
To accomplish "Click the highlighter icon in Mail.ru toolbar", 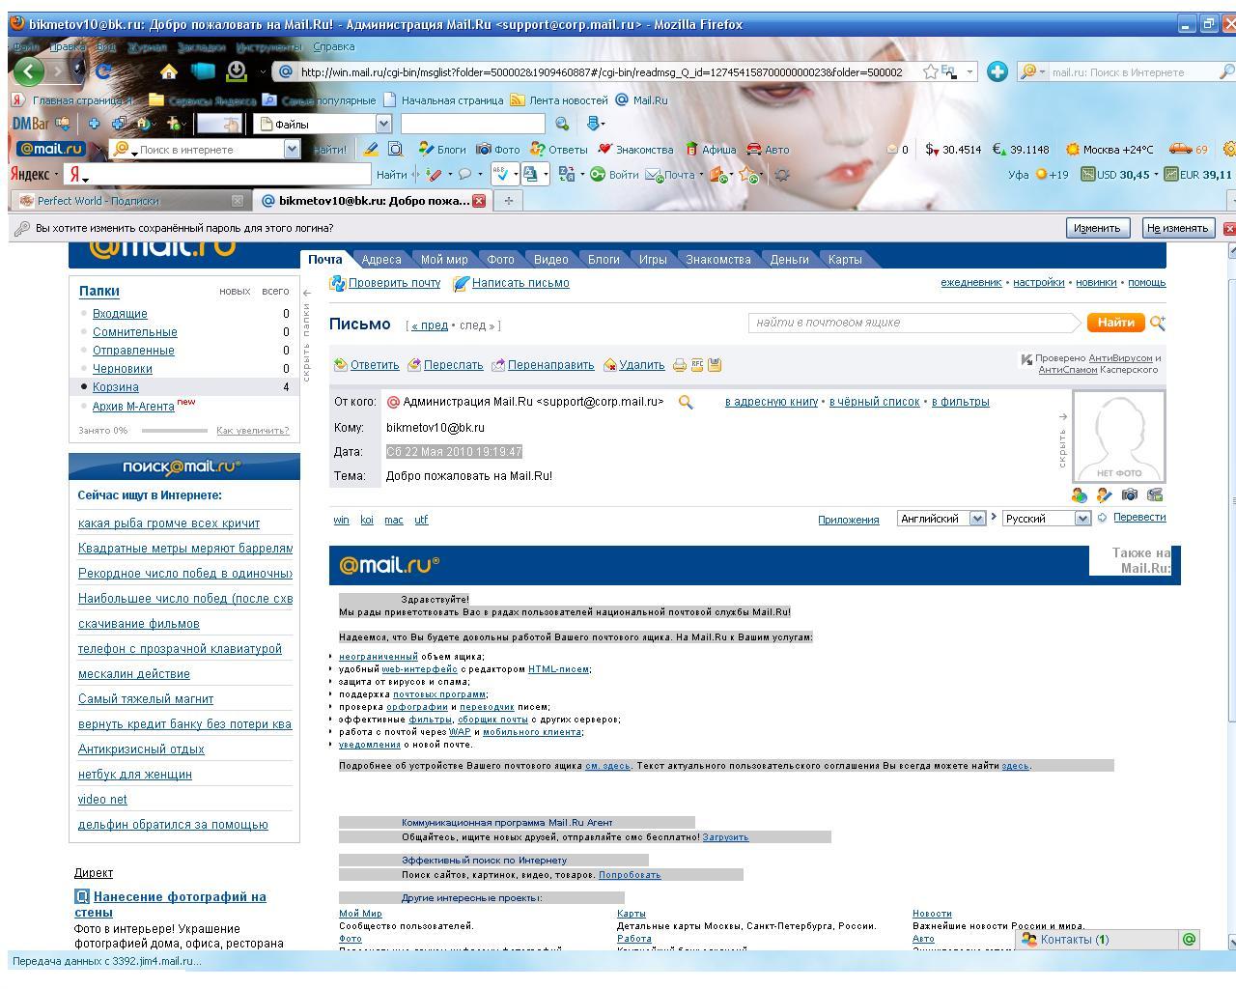I will pos(371,150).
